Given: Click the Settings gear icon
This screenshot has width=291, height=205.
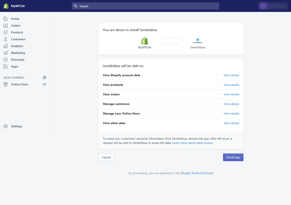Looking at the screenshot, I should (6, 126).
